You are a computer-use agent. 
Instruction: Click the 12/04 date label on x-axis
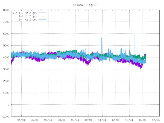(x=115, y=120)
